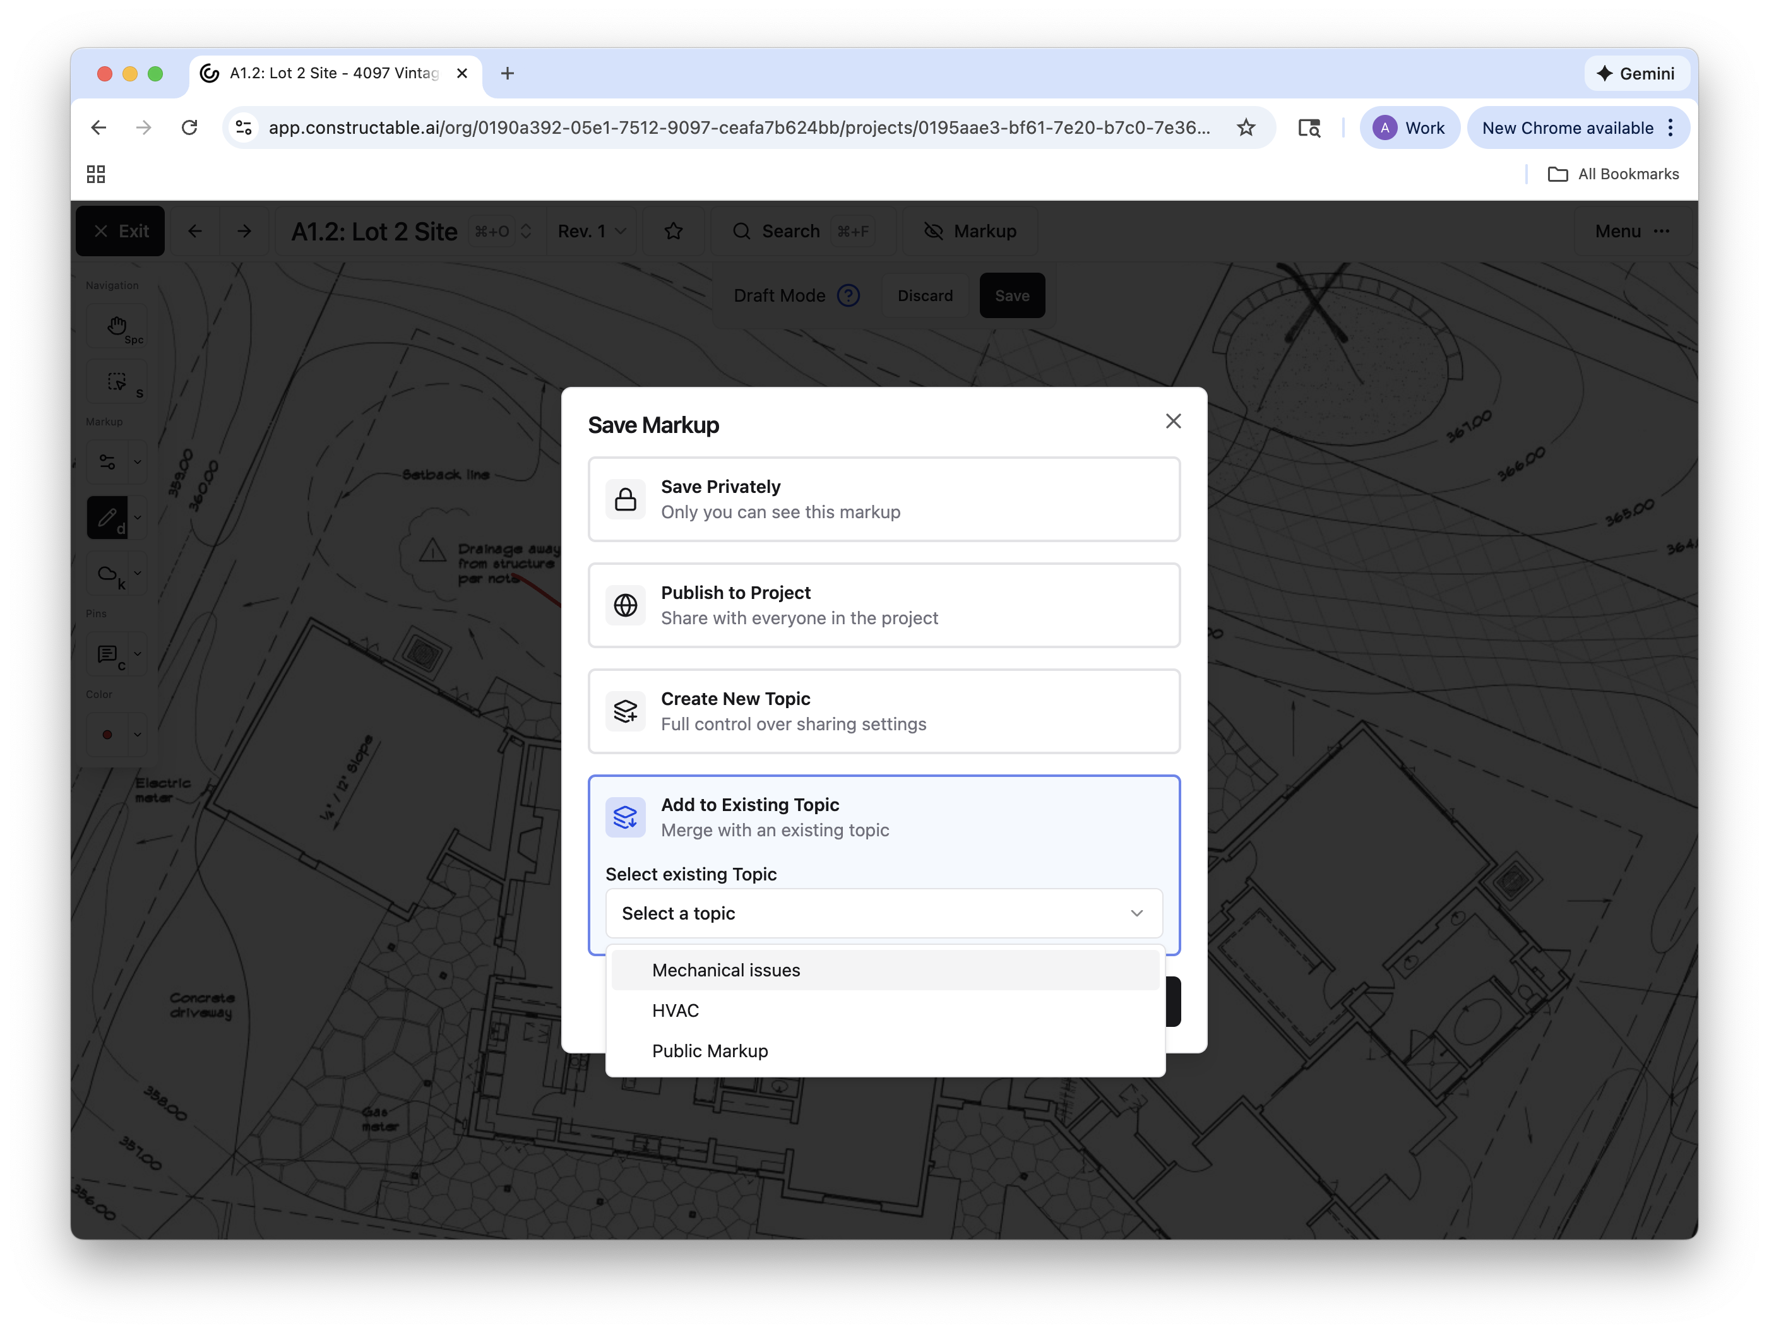Screen dimensions: 1769x1333
Task: Open the Menu in top right
Action: point(1632,231)
